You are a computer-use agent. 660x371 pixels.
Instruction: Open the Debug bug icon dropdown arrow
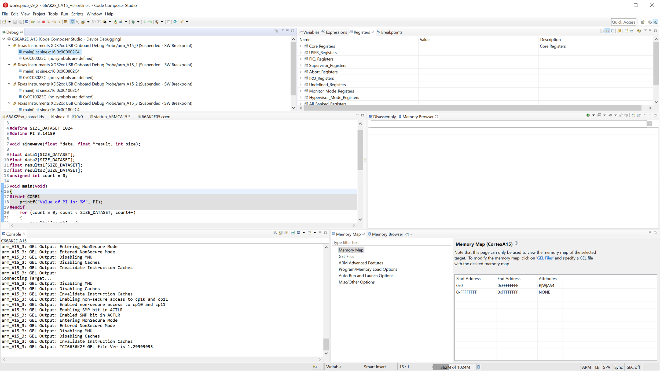point(138,22)
